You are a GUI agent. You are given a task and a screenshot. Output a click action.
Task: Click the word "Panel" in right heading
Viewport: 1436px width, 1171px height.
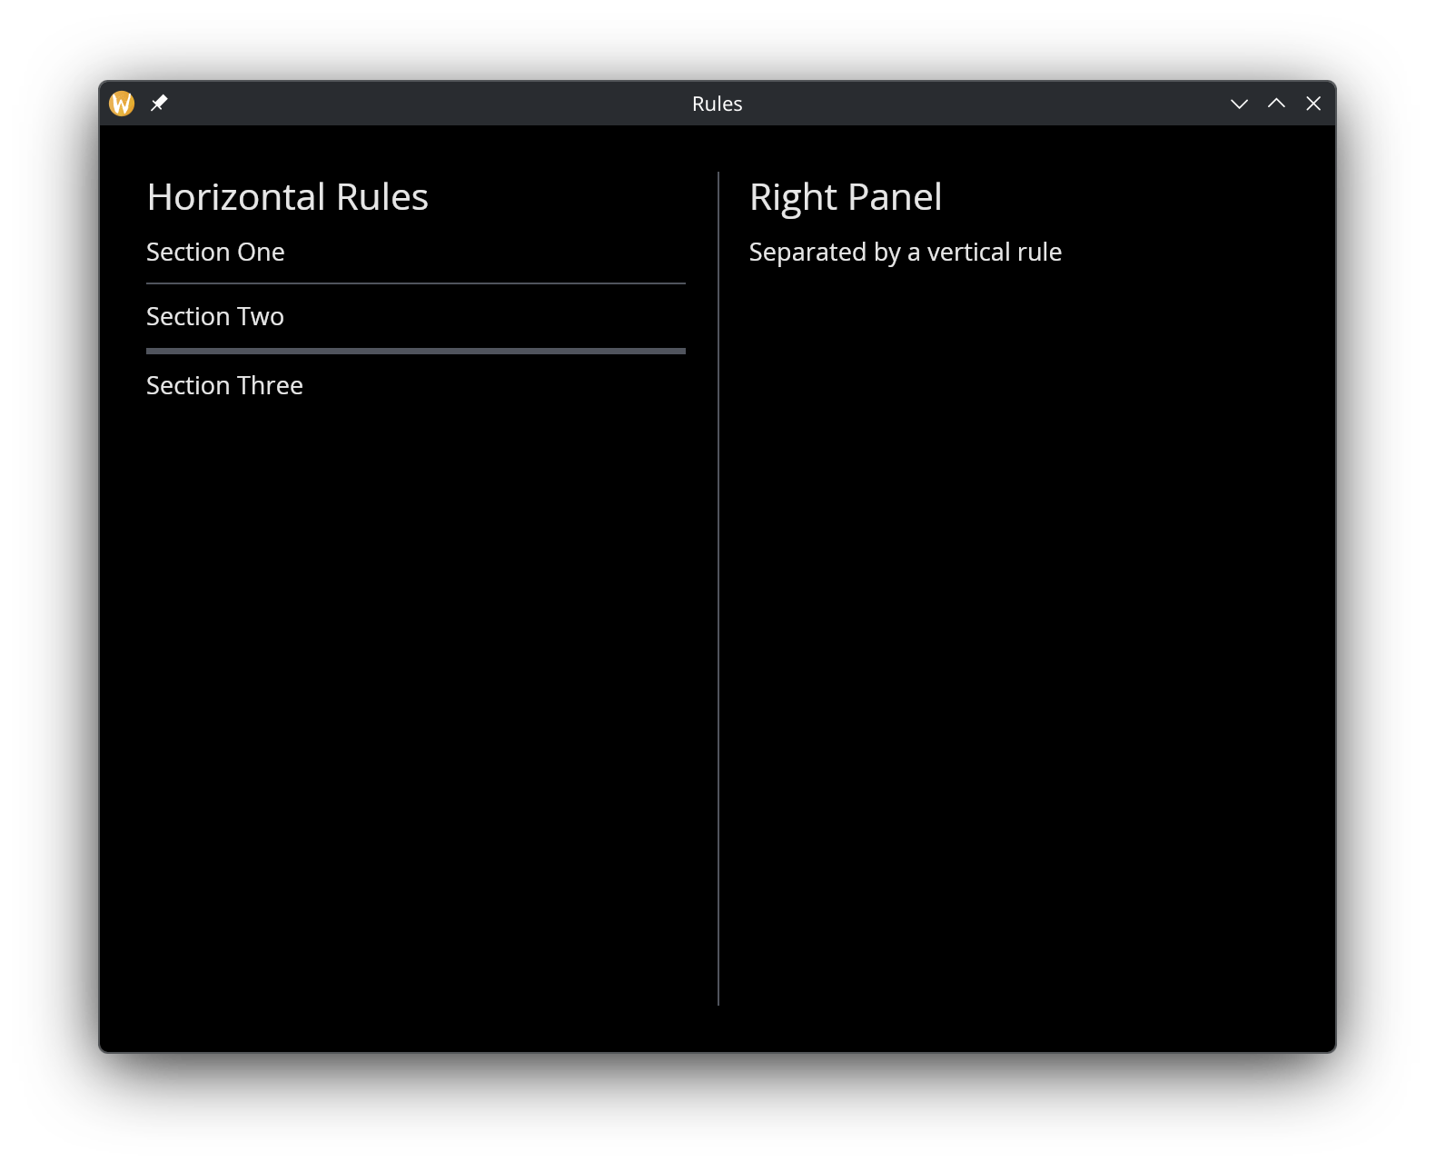(895, 197)
